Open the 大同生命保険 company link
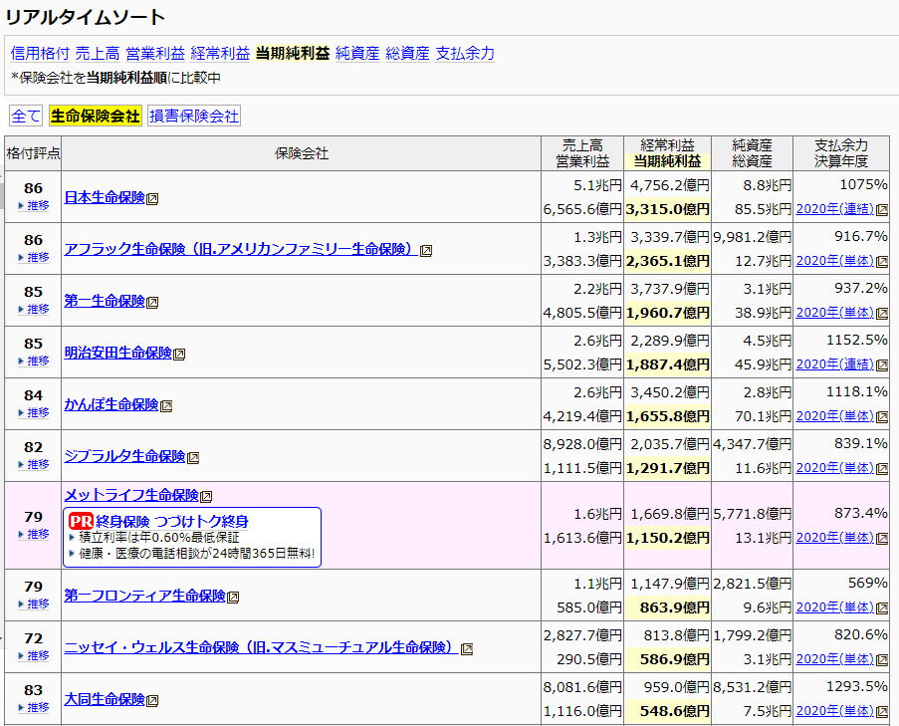 [x=105, y=699]
